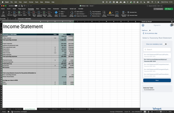Open the Financial functions library

pyautogui.click(x=20, y=13)
